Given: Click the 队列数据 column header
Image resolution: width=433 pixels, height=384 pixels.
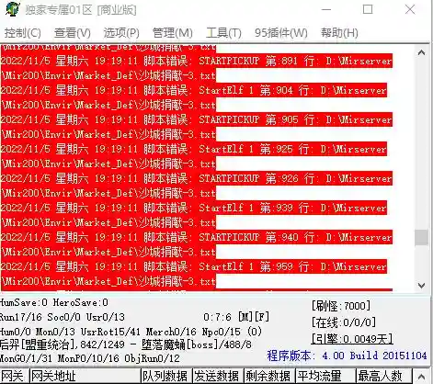Looking at the screenshot, I should pos(166,376).
